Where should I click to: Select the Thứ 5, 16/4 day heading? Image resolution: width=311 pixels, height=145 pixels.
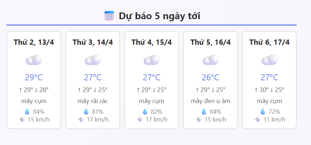click(211, 42)
